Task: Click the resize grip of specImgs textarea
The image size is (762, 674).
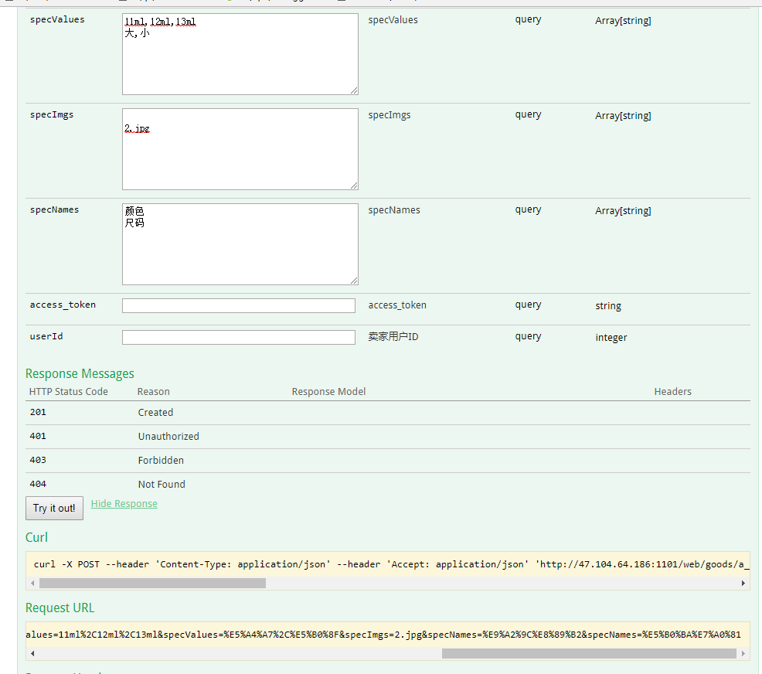Action: [355, 186]
